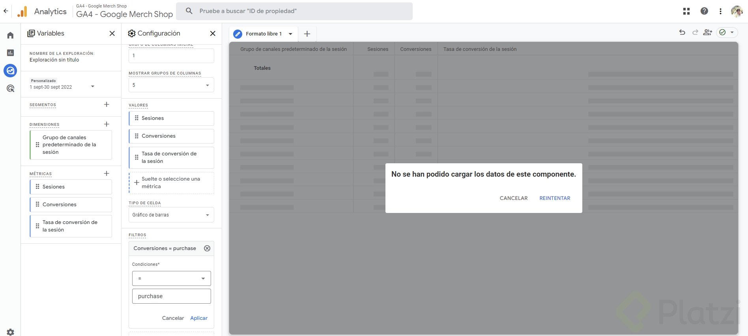748x336 pixels.
Task: Click Aplicar to apply the filter
Action: pyautogui.click(x=199, y=318)
